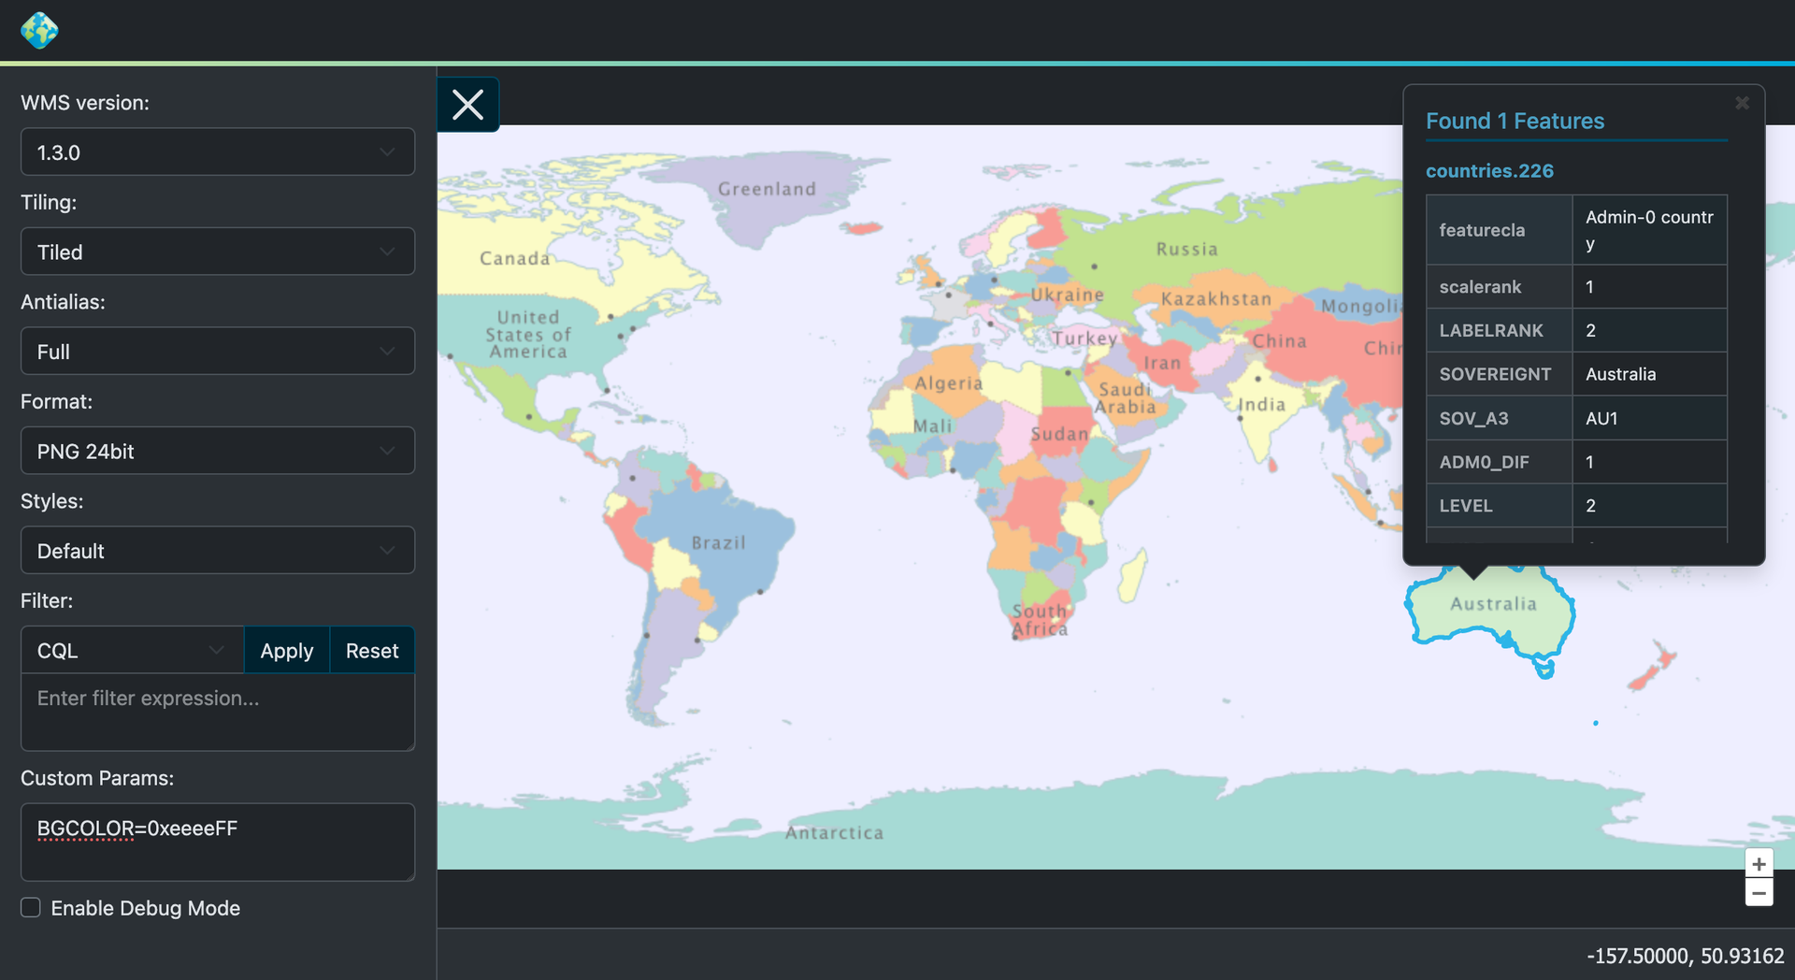Click Antarctica on the map
This screenshot has width=1795, height=980.
[834, 832]
